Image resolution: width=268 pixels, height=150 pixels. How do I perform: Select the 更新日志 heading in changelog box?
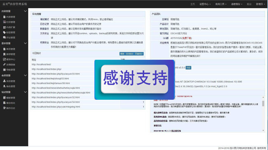pyautogui.click(x=158, y=126)
